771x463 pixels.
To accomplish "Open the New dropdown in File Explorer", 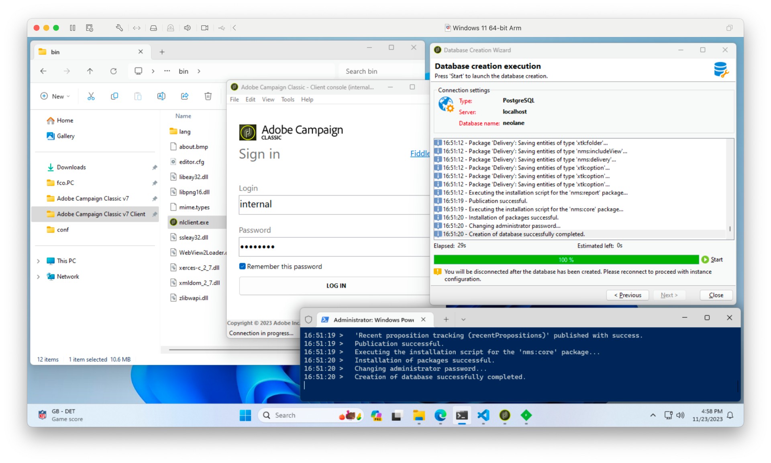I will [55, 96].
